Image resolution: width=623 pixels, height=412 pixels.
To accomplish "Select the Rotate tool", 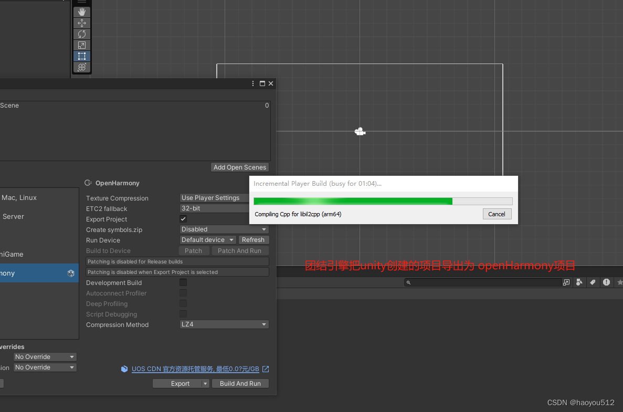I will 81,34.
